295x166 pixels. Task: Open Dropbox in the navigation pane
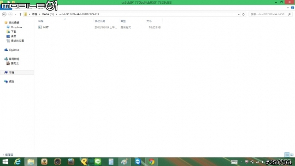tap(17, 27)
